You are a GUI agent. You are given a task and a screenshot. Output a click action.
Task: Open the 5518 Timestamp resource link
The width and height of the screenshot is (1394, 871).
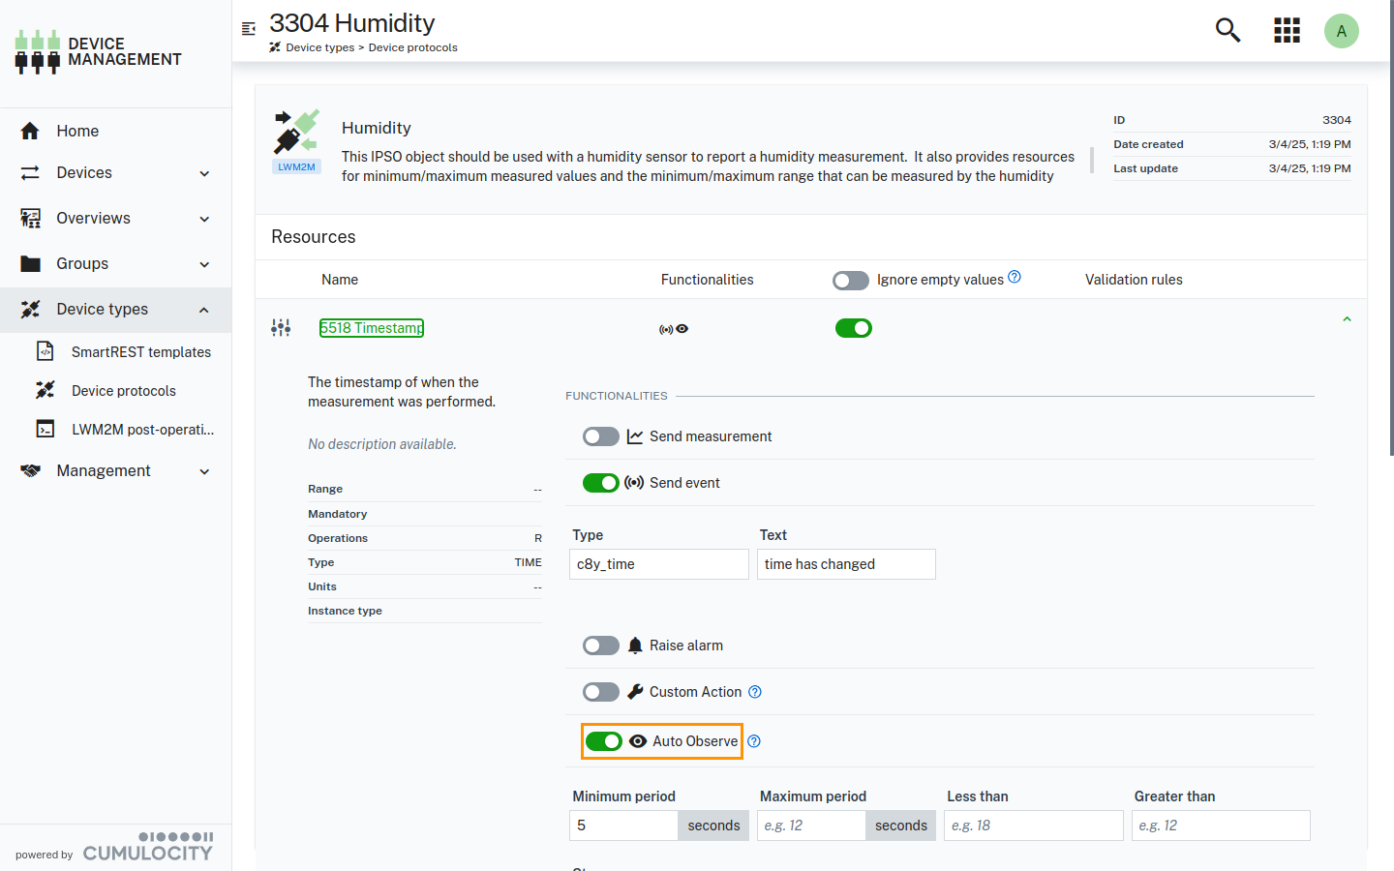click(x=372, y=328)
